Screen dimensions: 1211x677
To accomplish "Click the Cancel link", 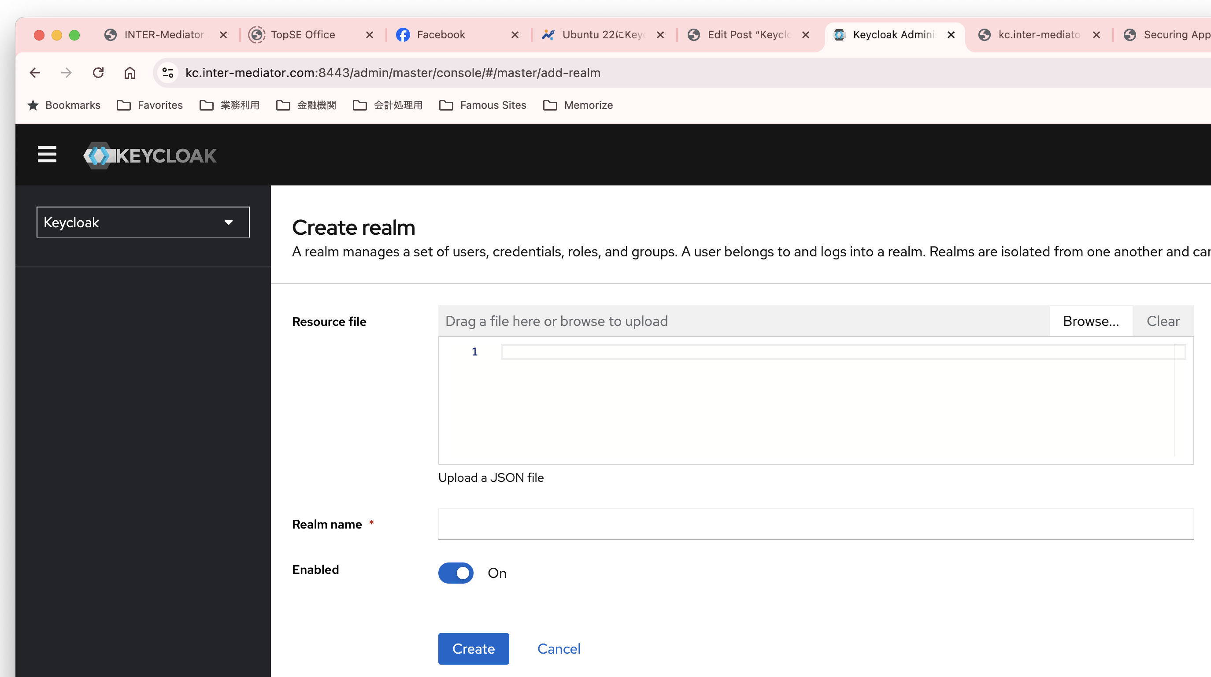I will 559,648.
